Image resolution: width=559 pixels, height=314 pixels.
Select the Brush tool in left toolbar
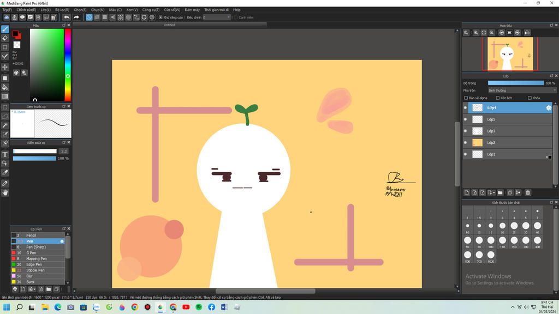point(5,29)
